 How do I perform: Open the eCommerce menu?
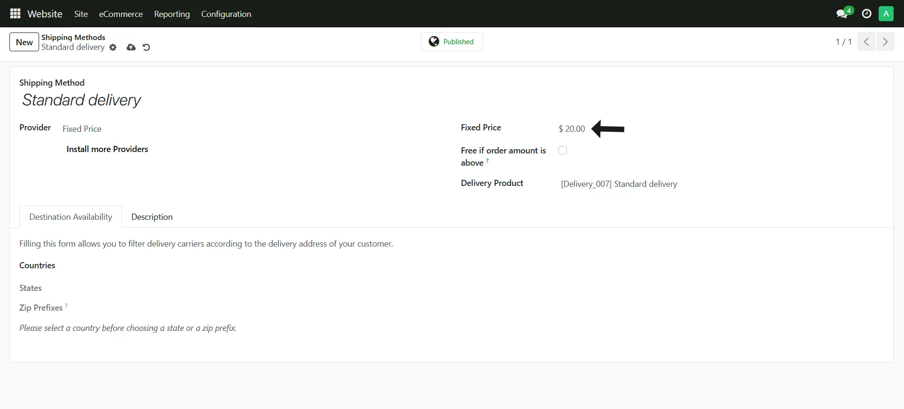(x=121, y=14)
